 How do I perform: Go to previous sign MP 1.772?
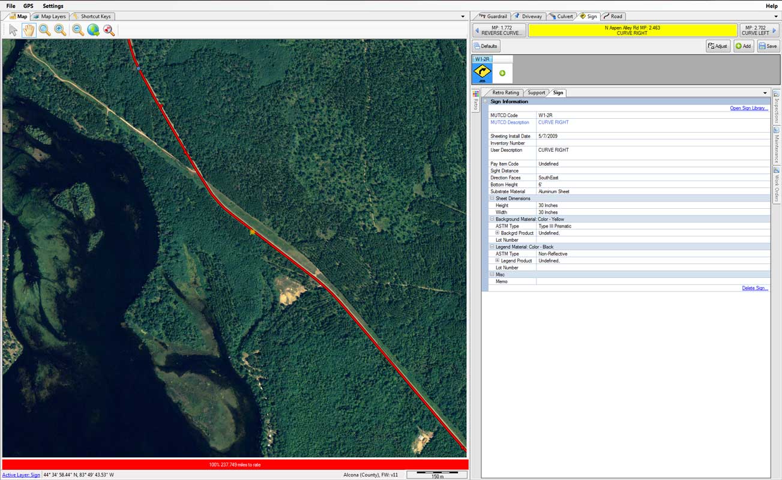(499, 30)
